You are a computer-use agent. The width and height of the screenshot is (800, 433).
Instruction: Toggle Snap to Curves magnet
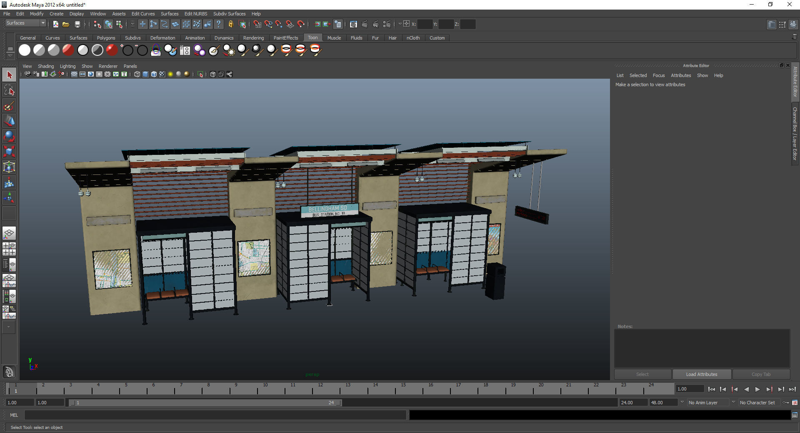tap(268, 24)
